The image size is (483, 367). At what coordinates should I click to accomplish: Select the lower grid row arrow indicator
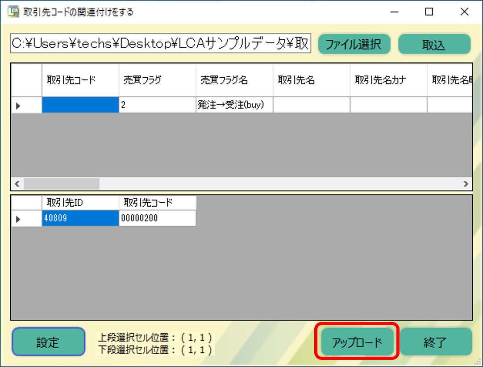(19, 219)
